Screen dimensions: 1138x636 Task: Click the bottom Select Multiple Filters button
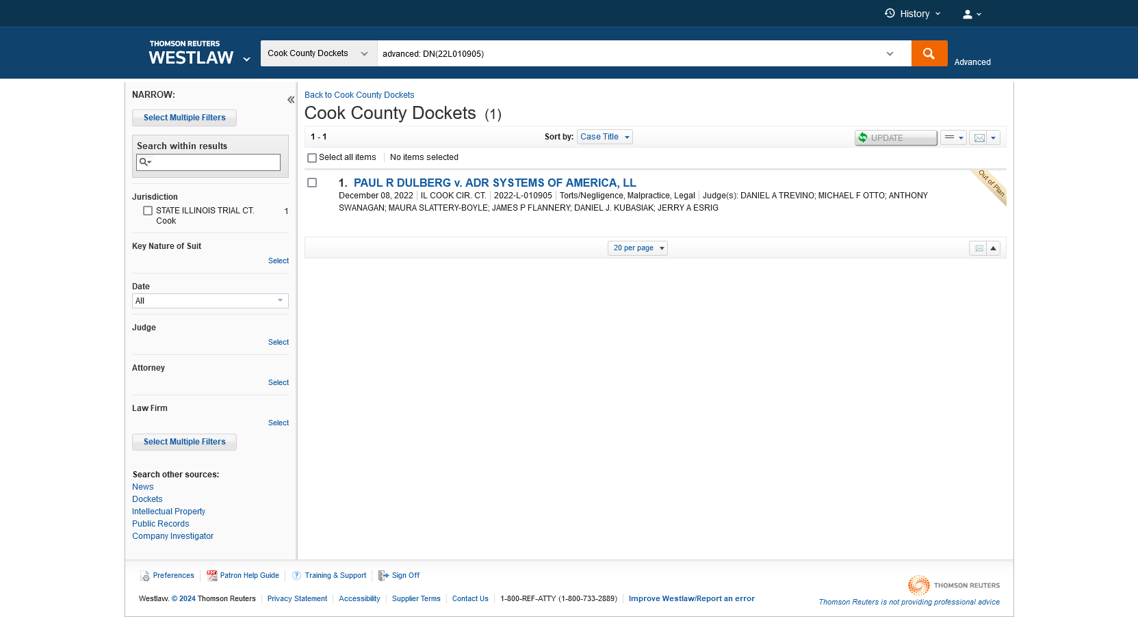pos(185,442)
